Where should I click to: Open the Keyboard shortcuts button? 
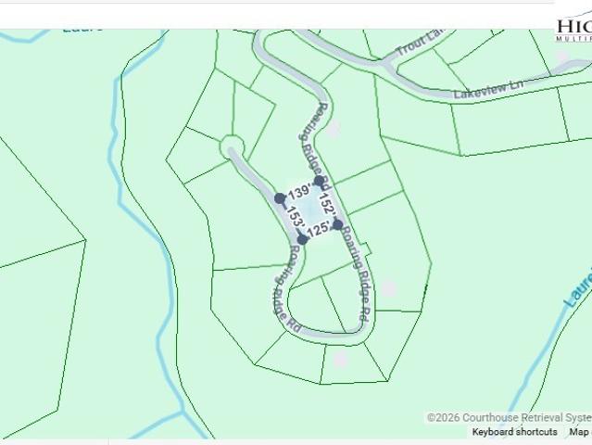(x=514, y=432)
